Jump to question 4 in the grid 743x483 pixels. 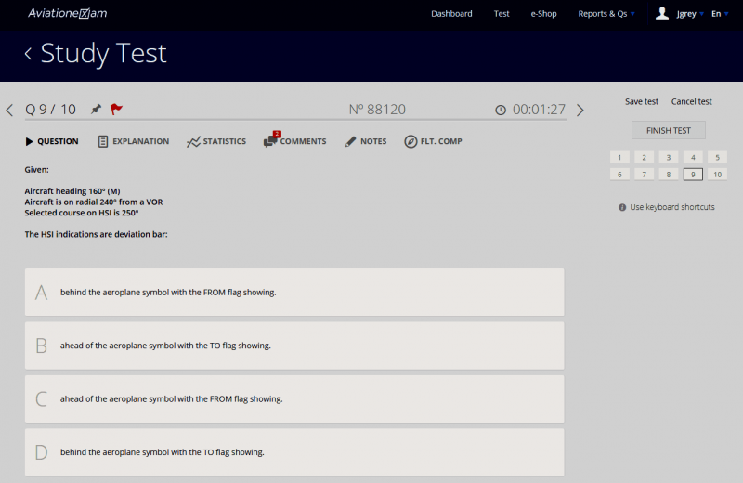(x=693, y=157)
